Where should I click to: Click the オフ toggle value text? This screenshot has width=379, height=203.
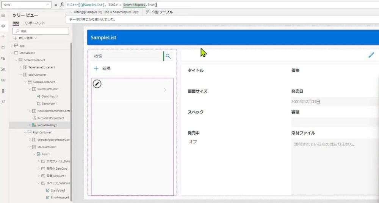(x=193, y=142)
